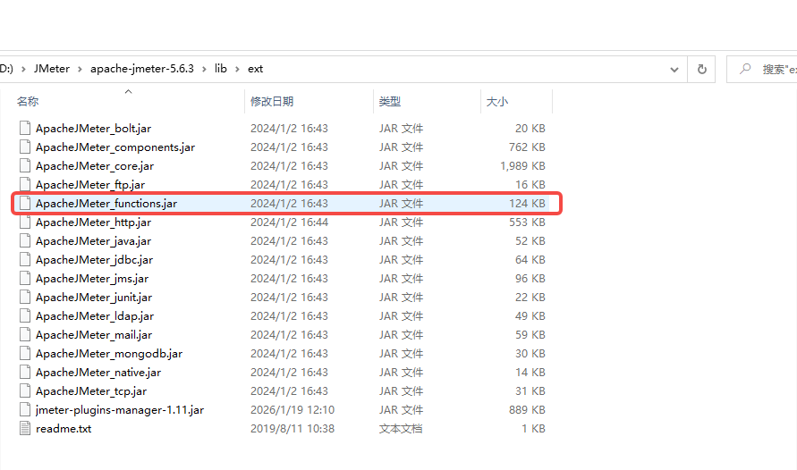Click the 553 KB size value
797x470 pixels.
pos(527,222)
